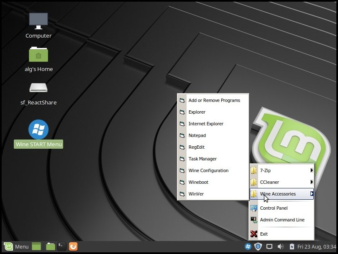Open the file manager from the panel
This screenshot has width=338, height=254.
pos(51,246)
